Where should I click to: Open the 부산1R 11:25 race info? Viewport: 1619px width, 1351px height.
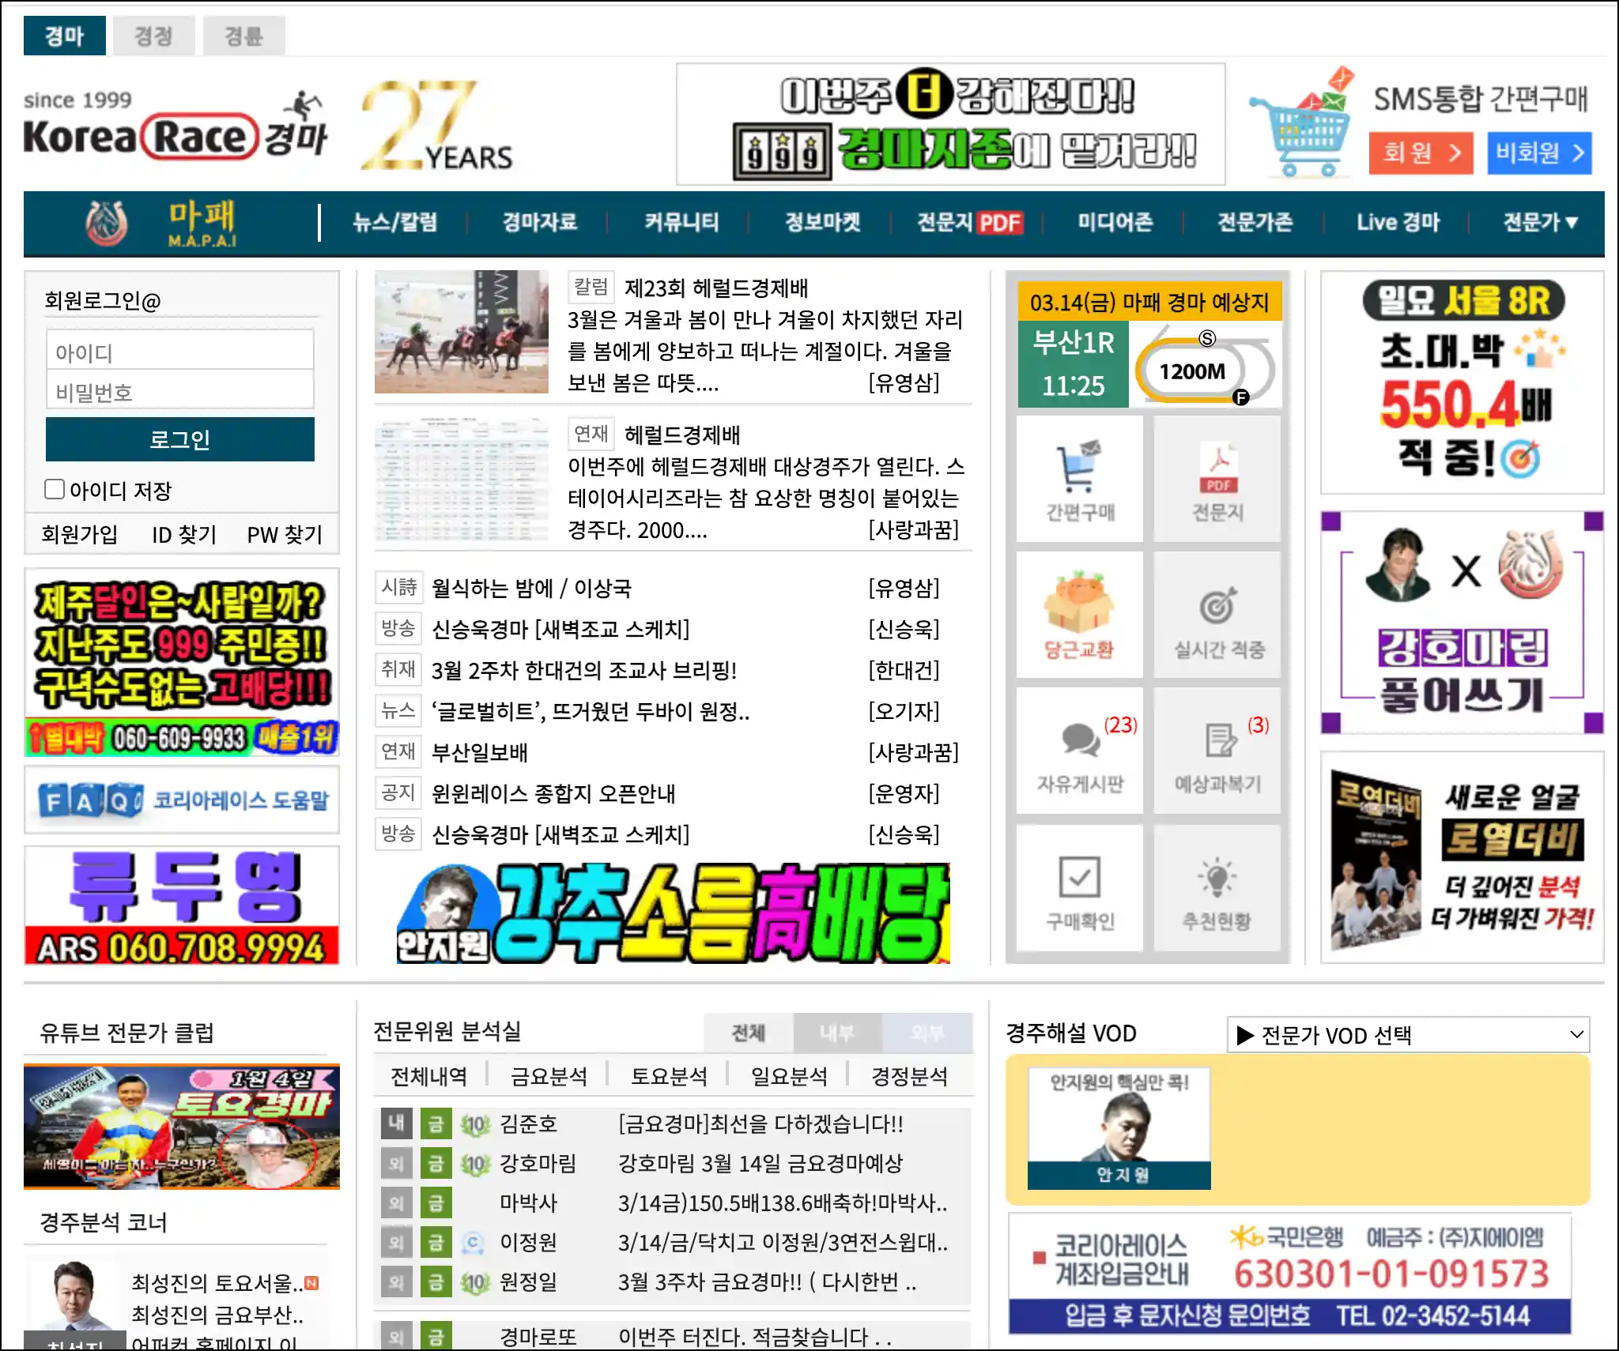point(1073,364)
